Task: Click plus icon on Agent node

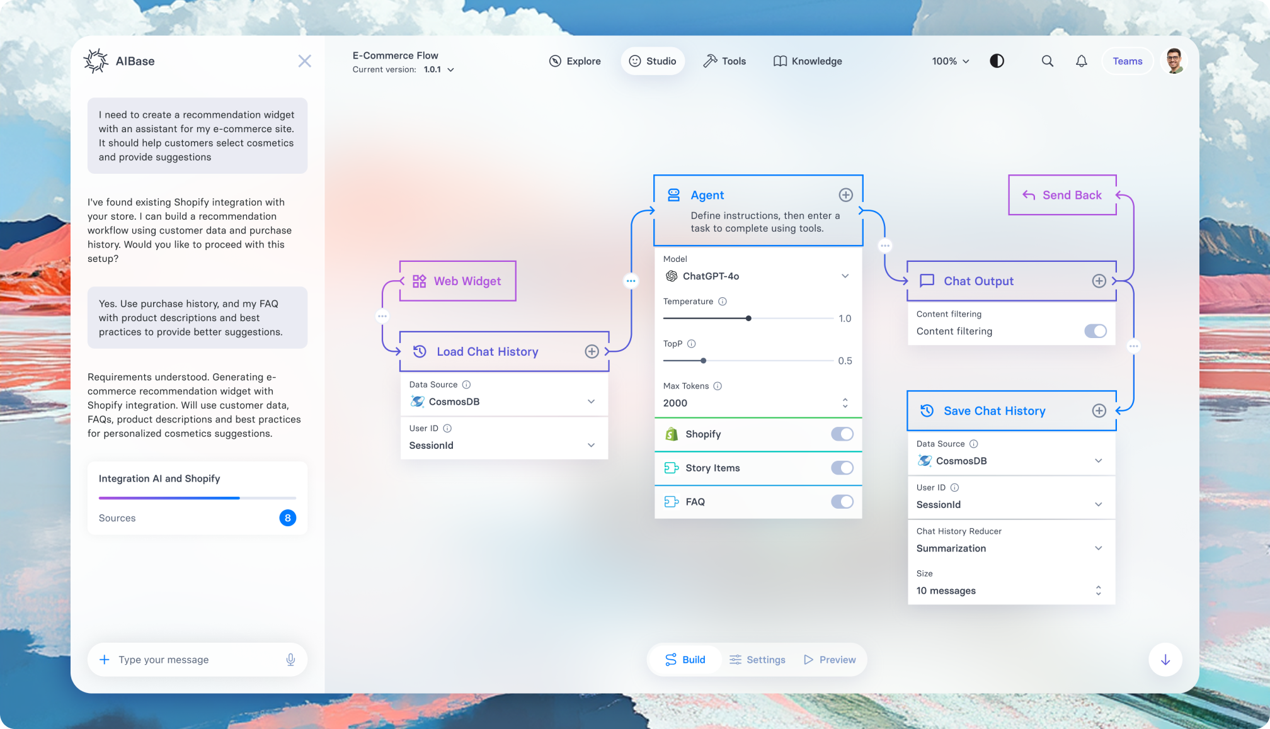Action: click(x=845, y=195)
